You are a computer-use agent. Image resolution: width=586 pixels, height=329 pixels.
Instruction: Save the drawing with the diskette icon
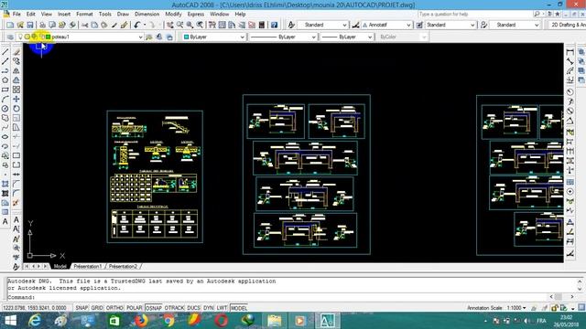point(30,25)
